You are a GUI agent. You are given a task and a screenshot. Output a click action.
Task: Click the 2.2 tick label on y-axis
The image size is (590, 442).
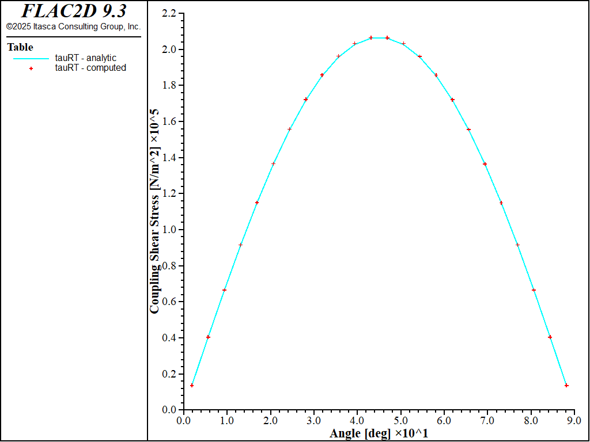[169, 13]
